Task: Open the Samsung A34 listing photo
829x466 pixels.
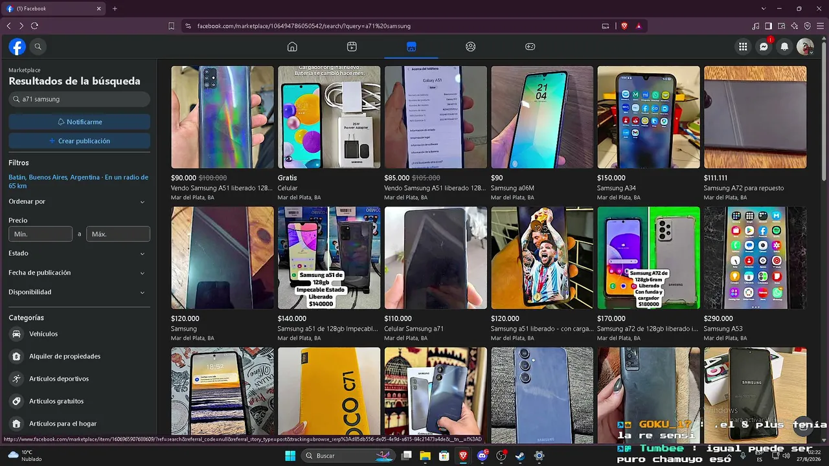Action: coord(648,117)
